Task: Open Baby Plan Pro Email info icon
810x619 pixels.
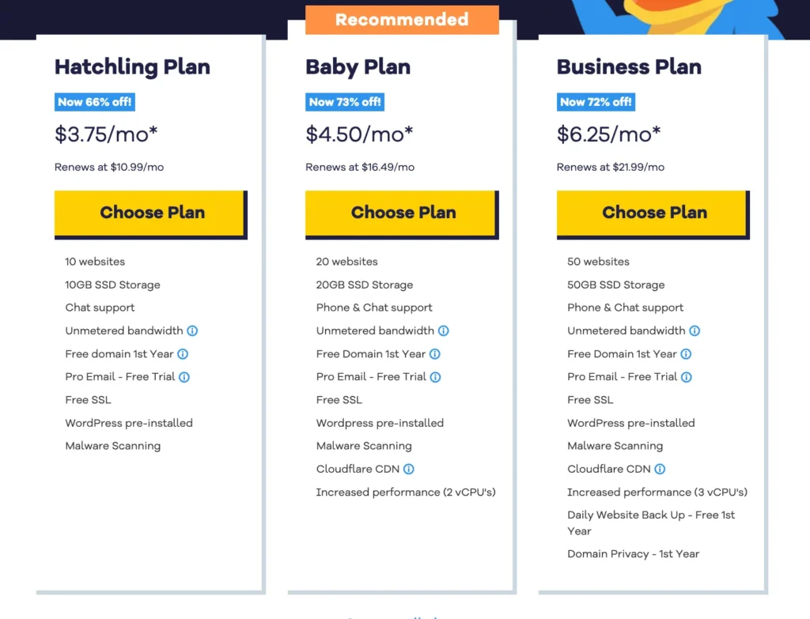Action: click(436, 377)
